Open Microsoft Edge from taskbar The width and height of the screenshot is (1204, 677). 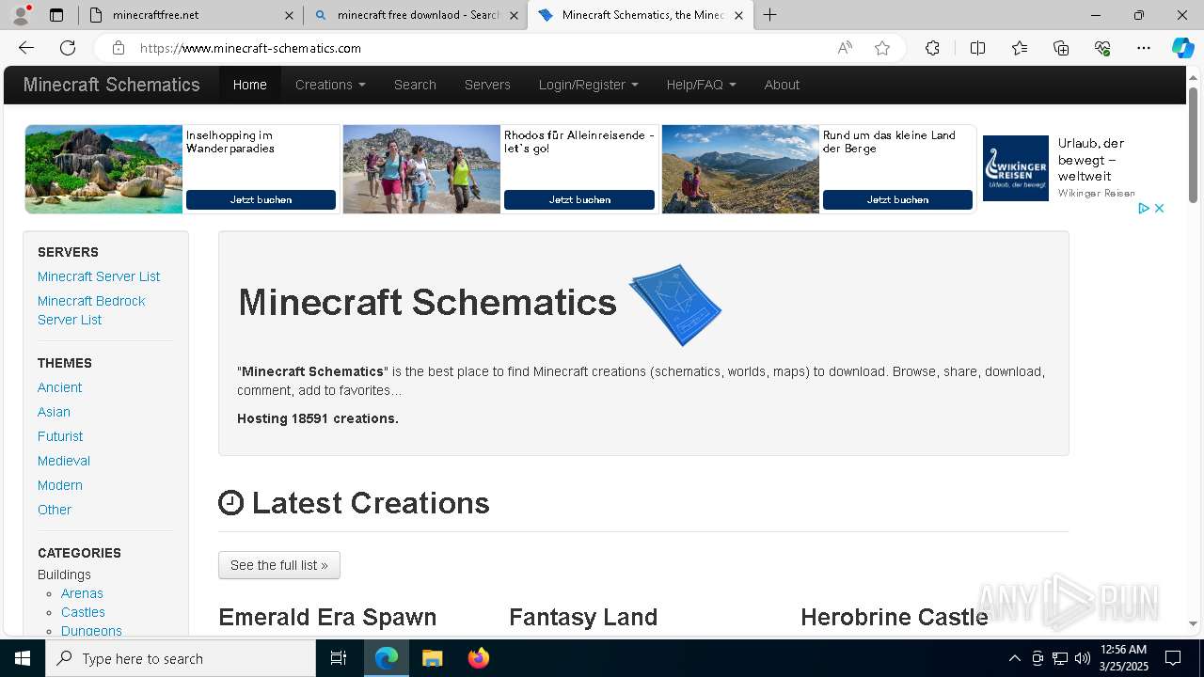click(x=387, y=658)
